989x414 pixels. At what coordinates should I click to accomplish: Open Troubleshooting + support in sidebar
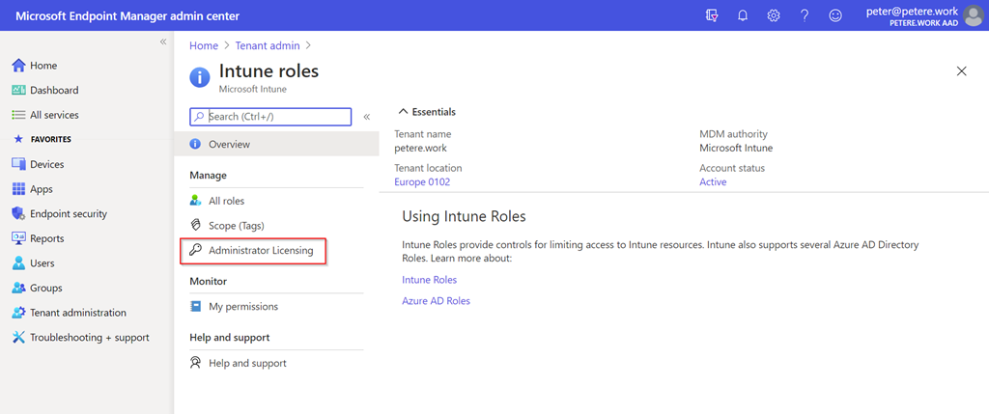click(x=89, y=338)
